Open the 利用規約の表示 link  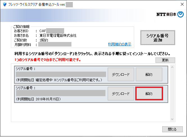click(x=120, y=44)
